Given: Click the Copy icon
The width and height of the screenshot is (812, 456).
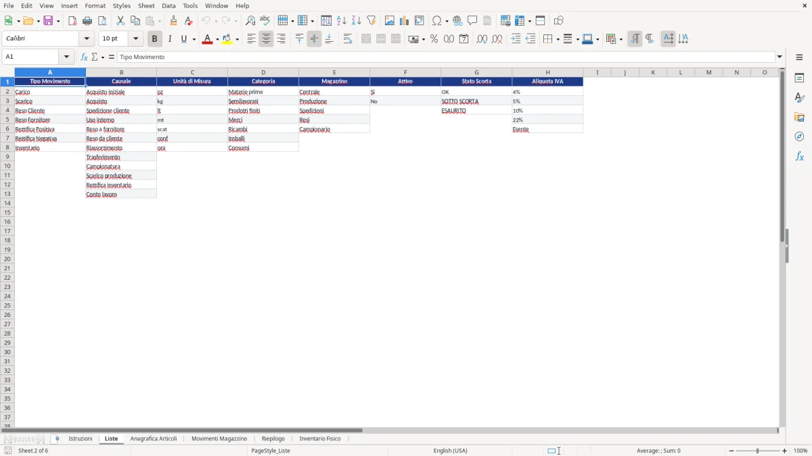Looking at the screenshot, I should click(x=135, y=21).
